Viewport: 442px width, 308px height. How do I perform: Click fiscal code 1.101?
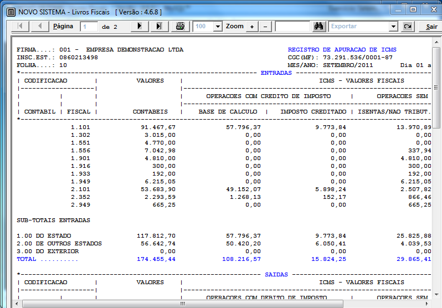(x=80, y=127)
